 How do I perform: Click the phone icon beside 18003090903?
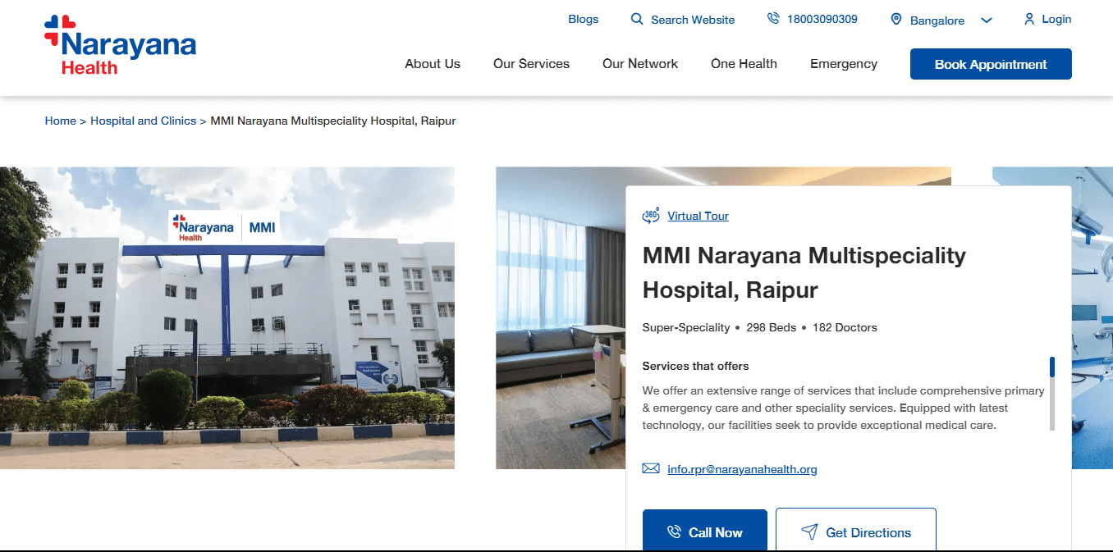[772, 17]
